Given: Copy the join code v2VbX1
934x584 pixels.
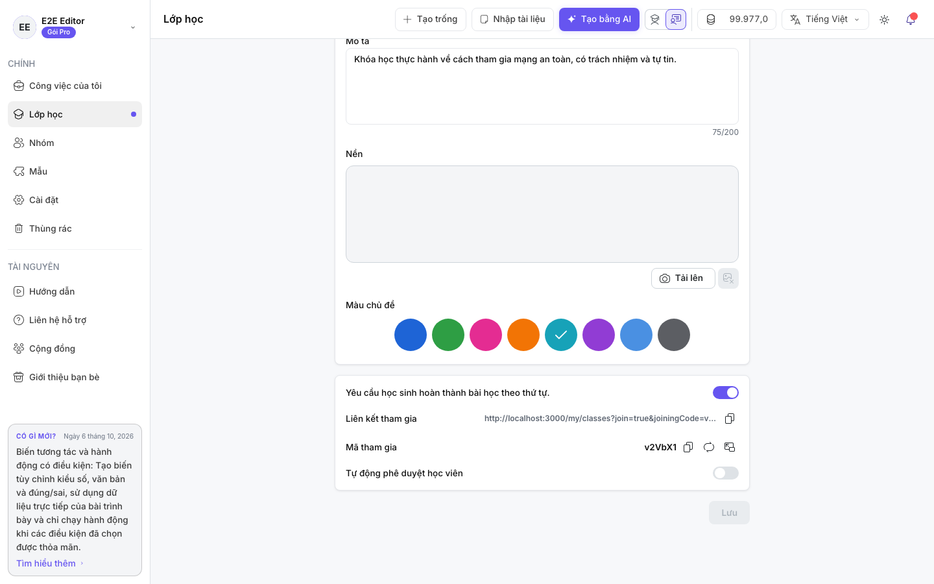Looking at the screenshot, I should pyautogui.click(x=688, y=447).
